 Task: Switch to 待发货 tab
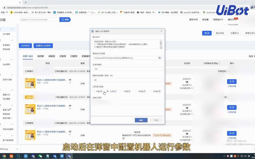[52, 56]
